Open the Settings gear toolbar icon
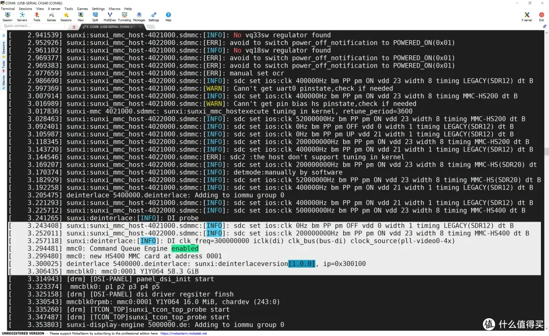549x336 pixels. 154,16
